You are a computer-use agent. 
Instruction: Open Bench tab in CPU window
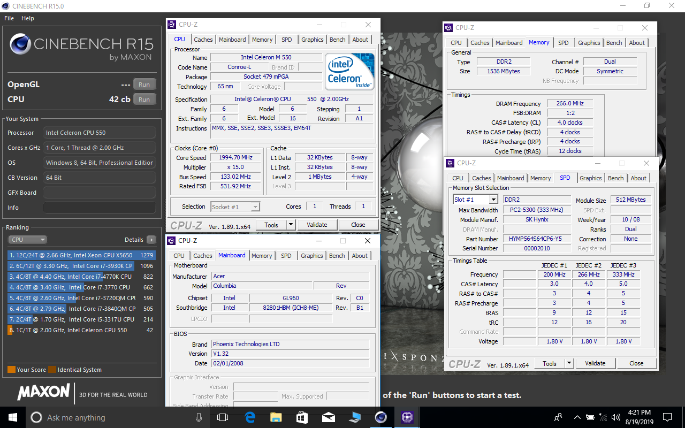[x=337, y=40]
